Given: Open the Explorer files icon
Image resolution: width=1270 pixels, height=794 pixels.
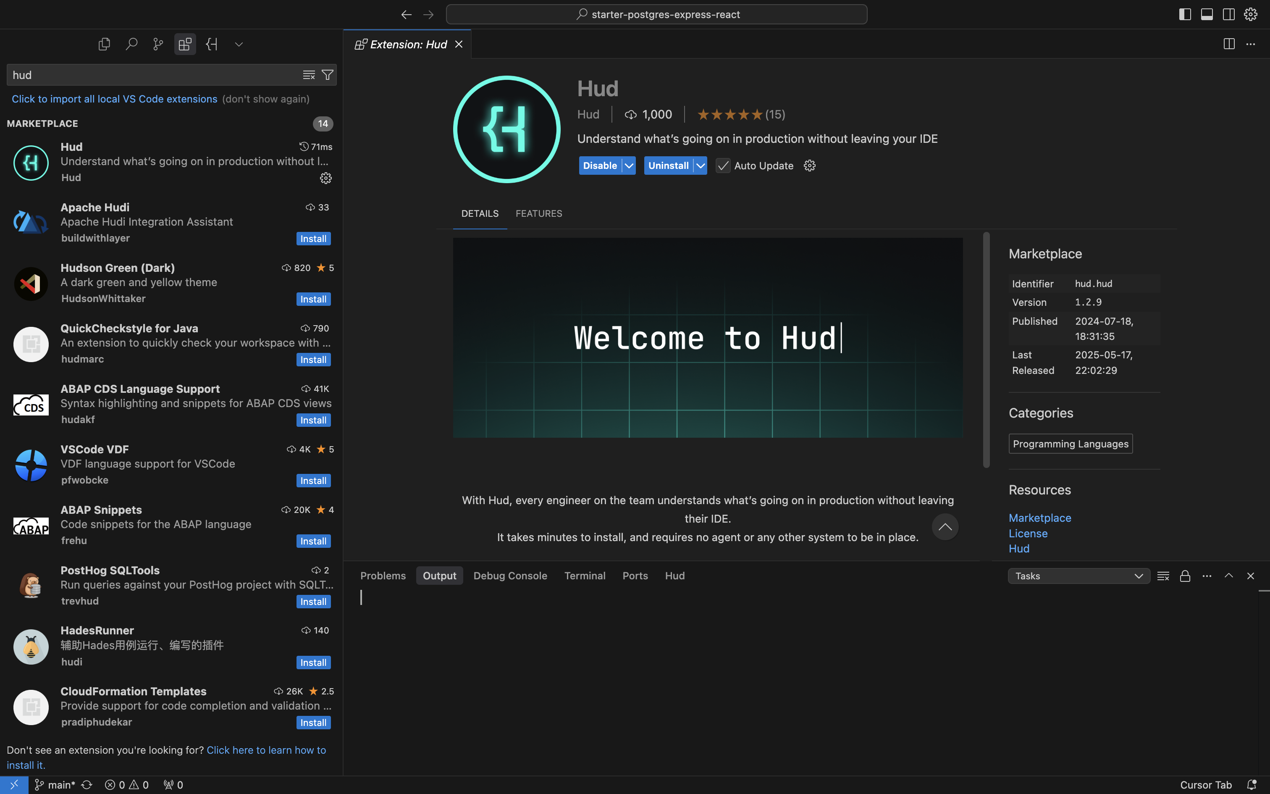Looking at the screenshot, I should (104, 44).
